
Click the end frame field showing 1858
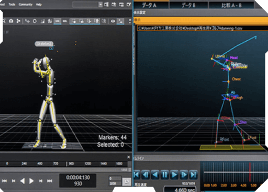pos(115,183)
